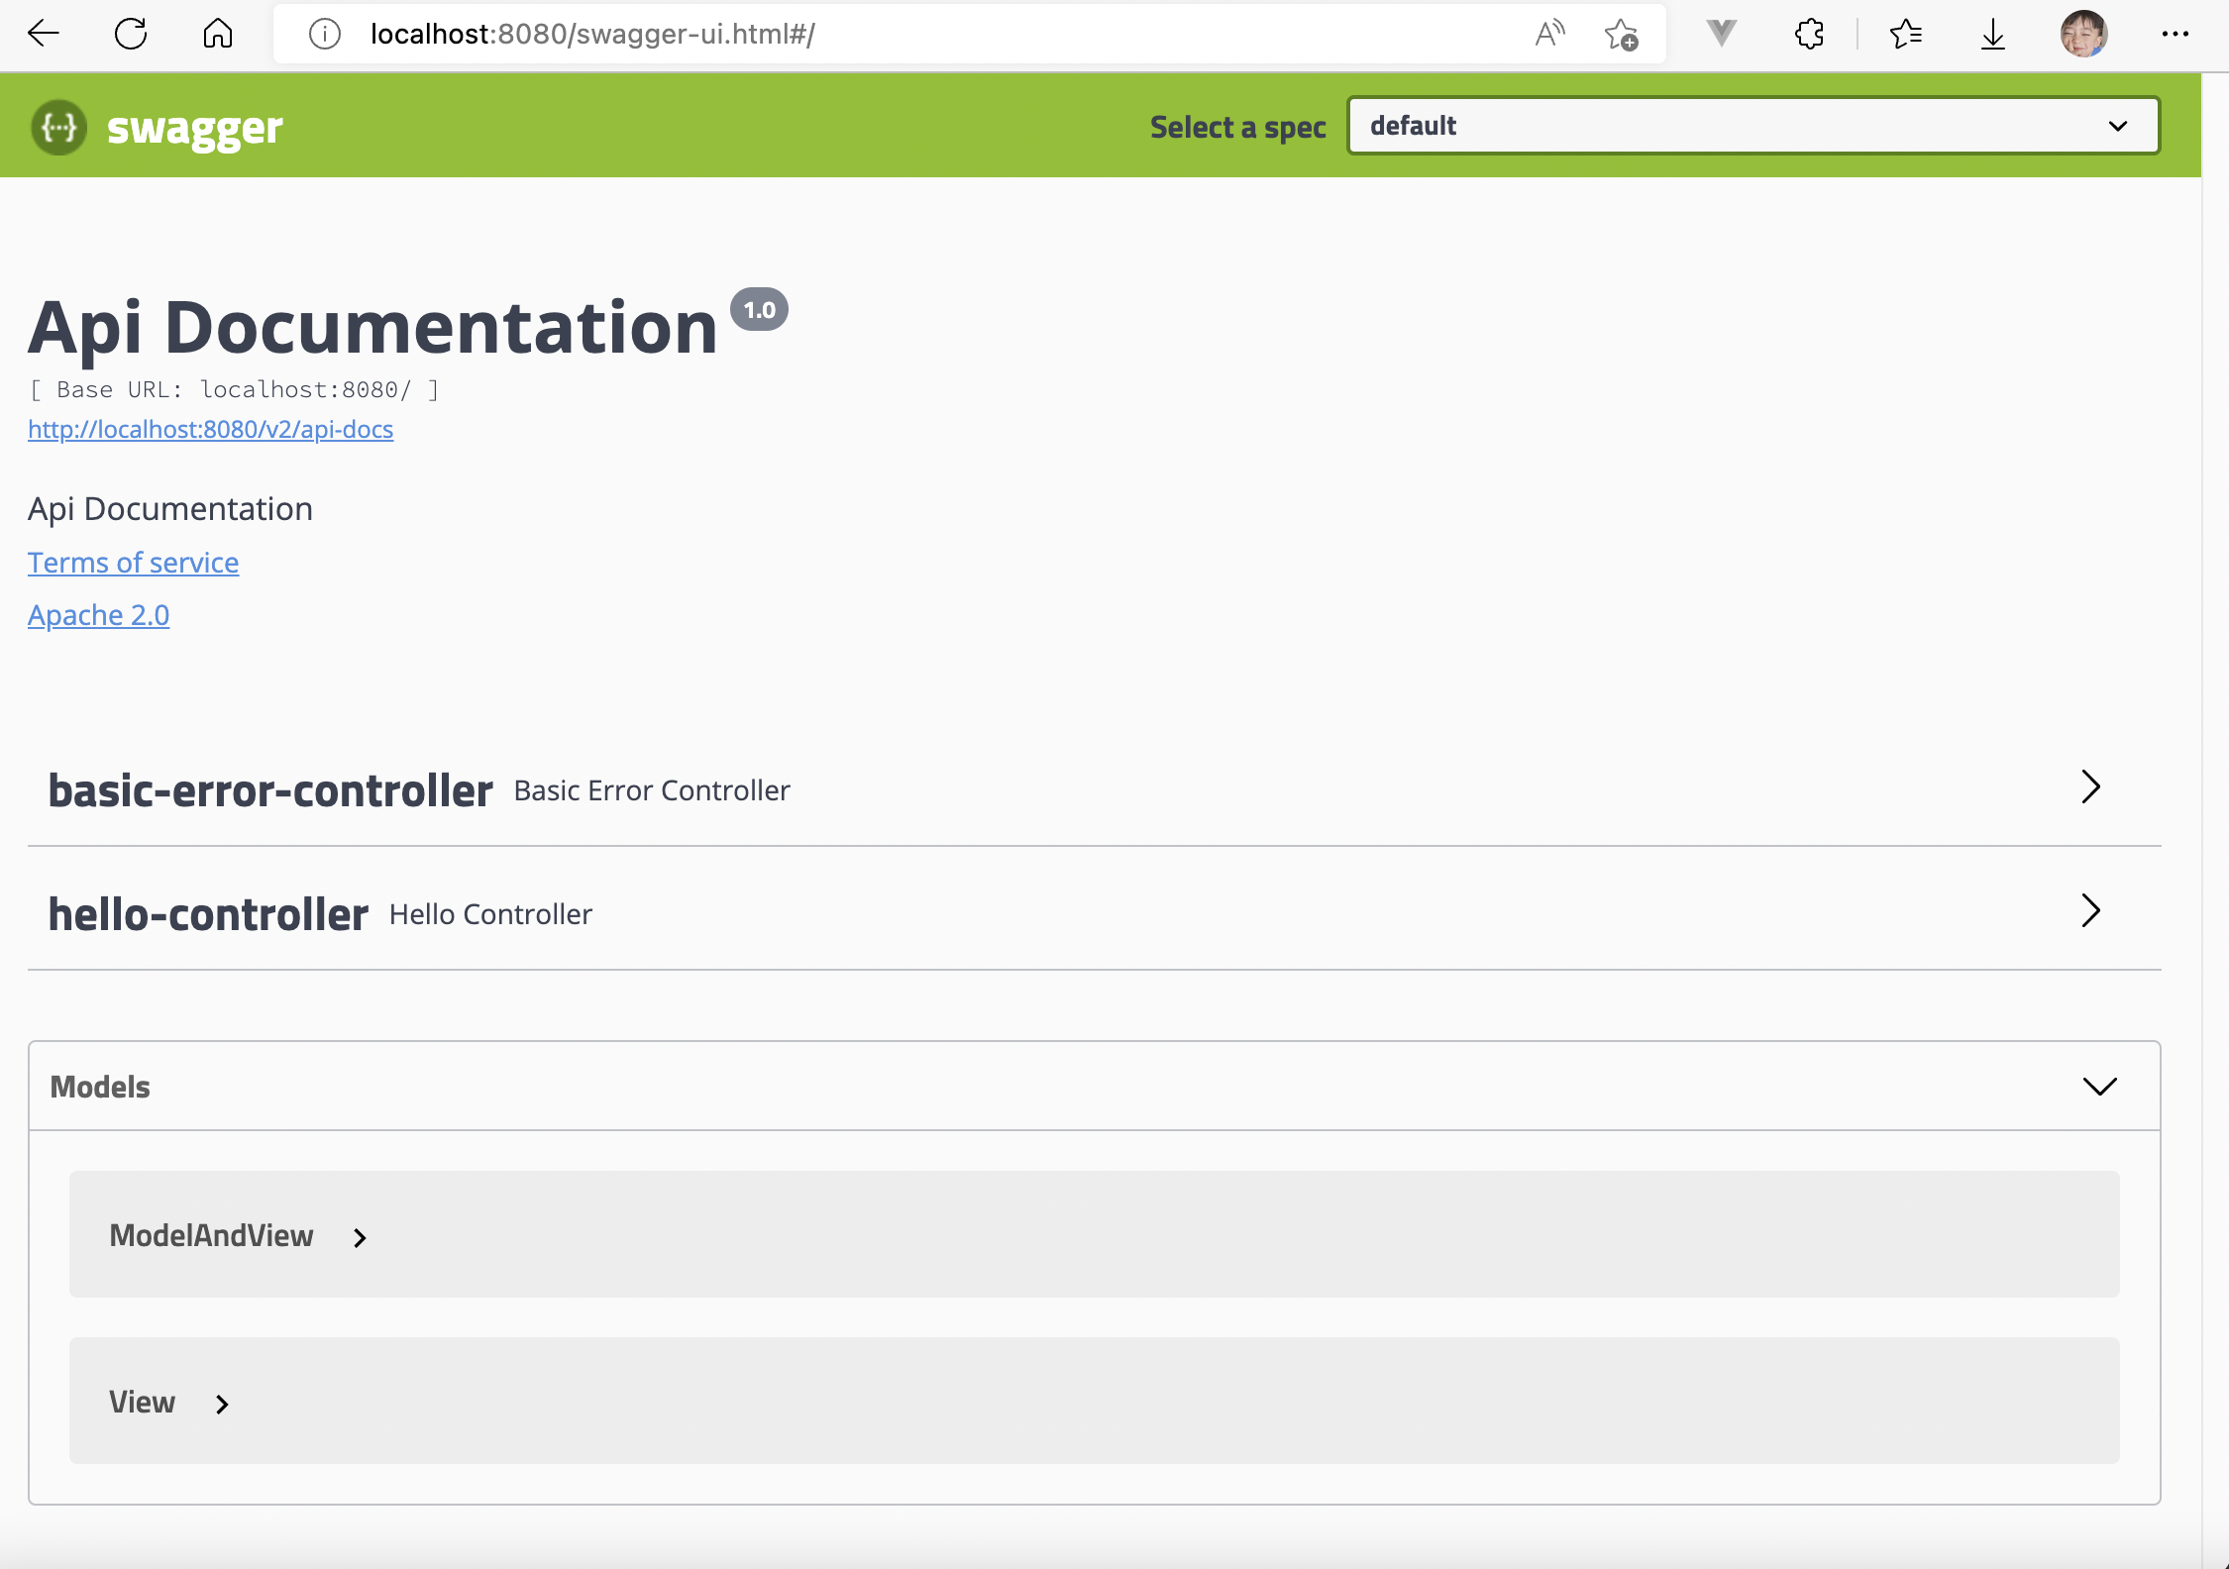Open the localhost api-docs link
The image size is (2229, 1569).
pos(210,429)
